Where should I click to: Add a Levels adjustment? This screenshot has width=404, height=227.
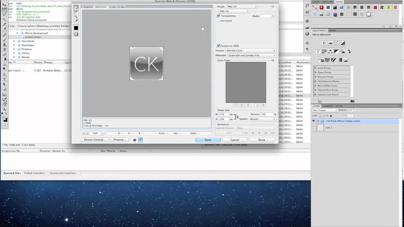click(x=330, y=43)
